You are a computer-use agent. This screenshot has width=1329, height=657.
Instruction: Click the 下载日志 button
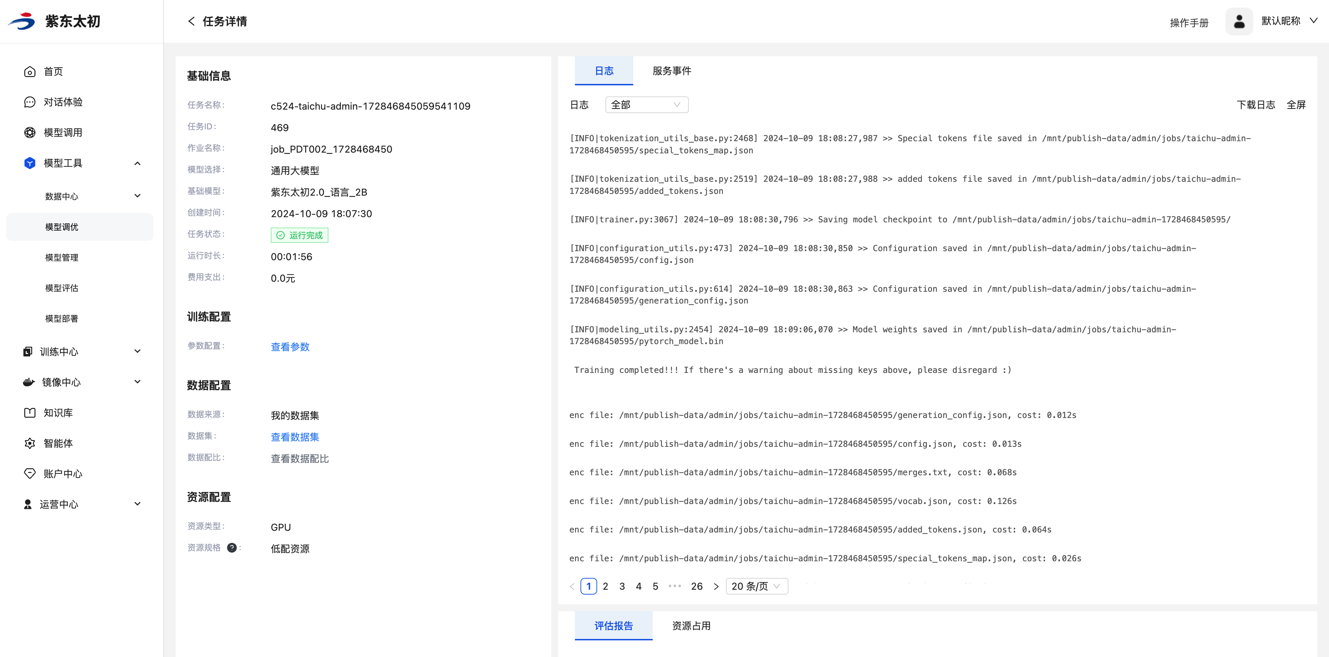(x=1255, y=105)
